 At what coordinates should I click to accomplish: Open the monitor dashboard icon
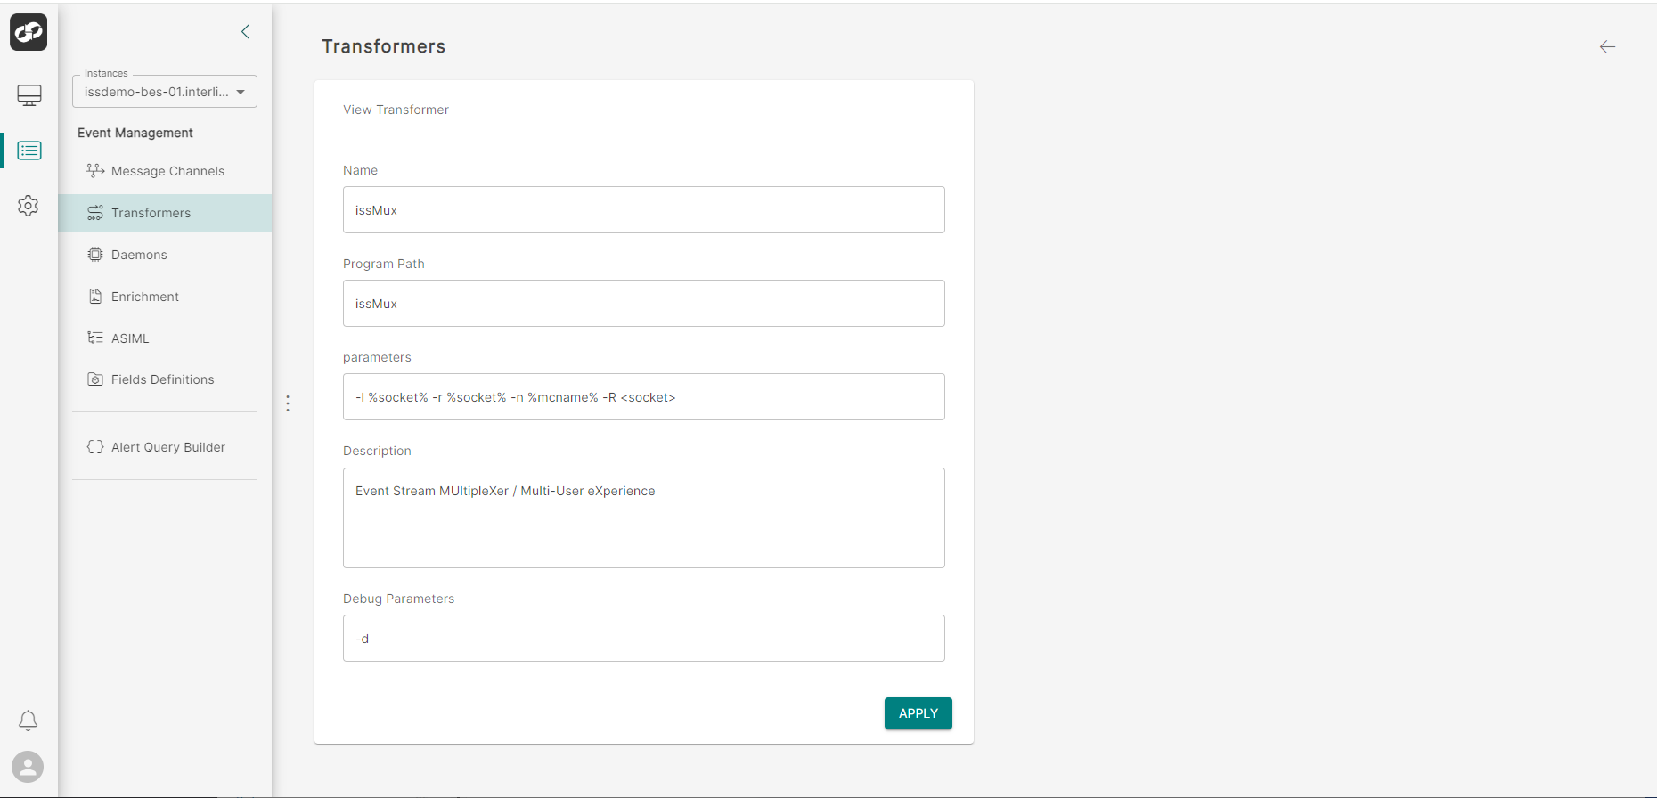coord(29,95)
